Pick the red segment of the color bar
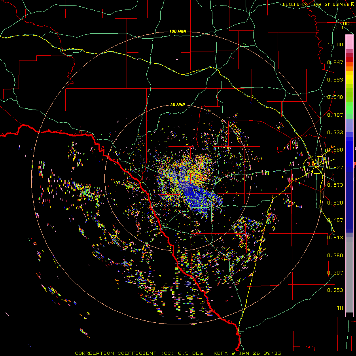 349,59
